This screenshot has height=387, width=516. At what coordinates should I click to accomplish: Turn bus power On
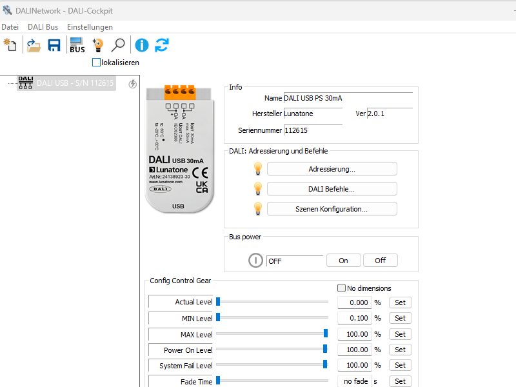(343, 261)
